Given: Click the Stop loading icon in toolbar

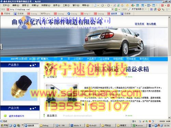Looking at the screenshot, I should 115,5.
